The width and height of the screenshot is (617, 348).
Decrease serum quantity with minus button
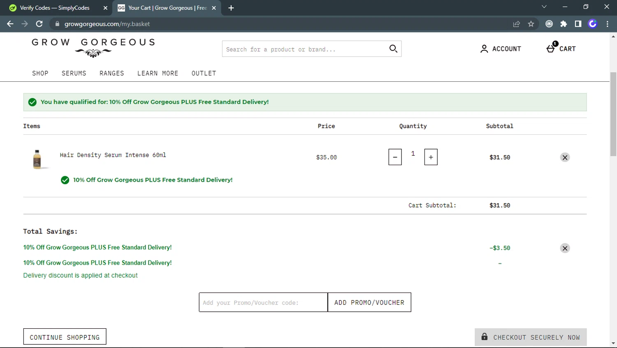pos(395,157)
